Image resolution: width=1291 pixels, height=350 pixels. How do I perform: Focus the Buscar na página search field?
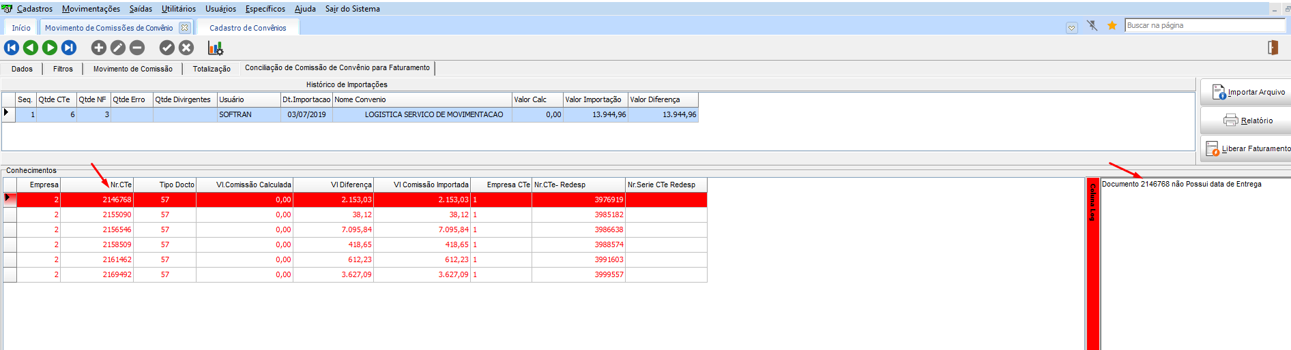coord(1205,25)
